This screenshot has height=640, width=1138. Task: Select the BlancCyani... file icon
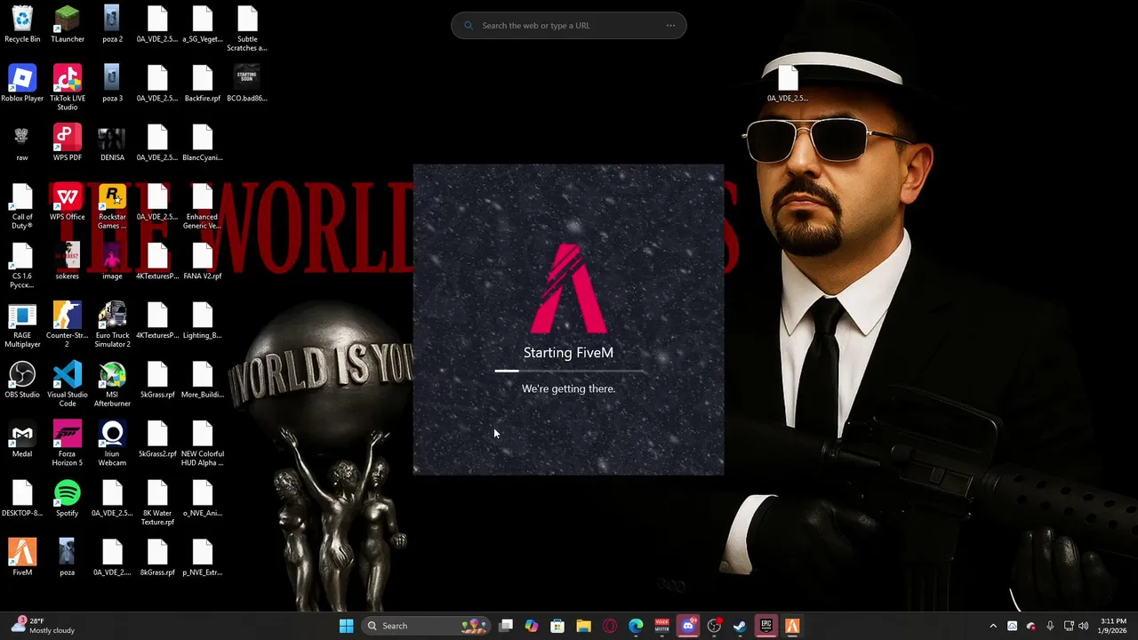[203, 143]
